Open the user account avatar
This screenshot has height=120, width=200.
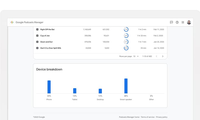click(x=189, y=22)
